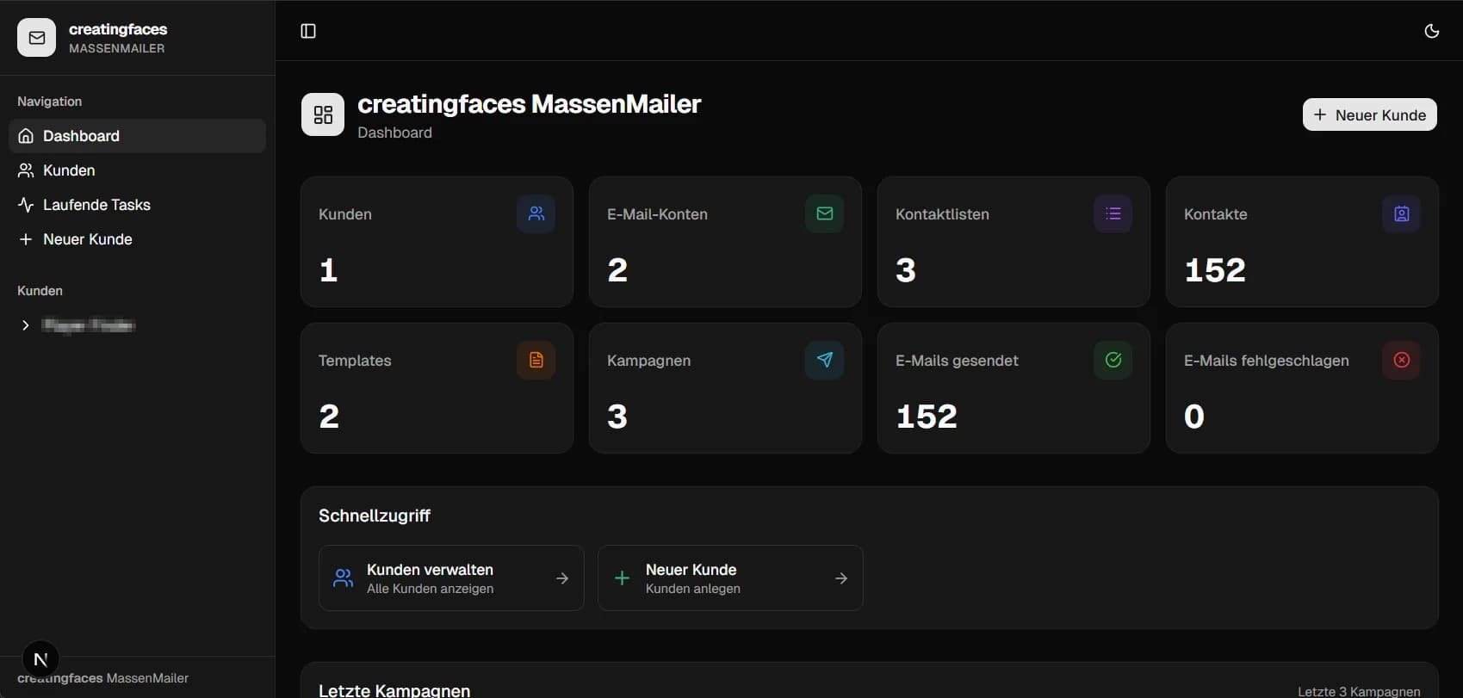The image size is (1463, 698).
Task: Switch to dark mode moon icon
Action: [x=1432, y=31]
